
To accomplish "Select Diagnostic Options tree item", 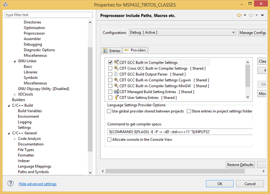I will (x=39, y=50).
